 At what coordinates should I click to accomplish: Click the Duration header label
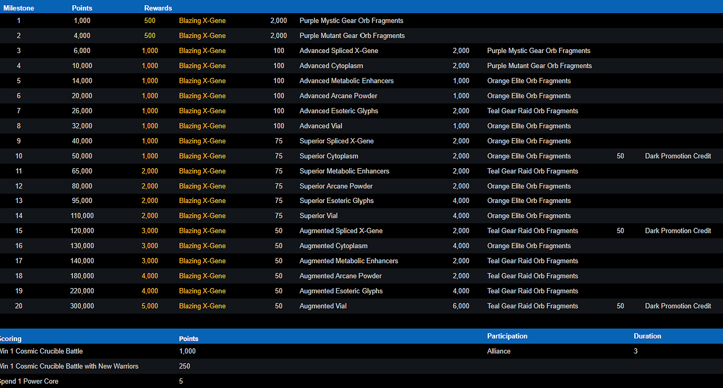(x=647, y=336)
